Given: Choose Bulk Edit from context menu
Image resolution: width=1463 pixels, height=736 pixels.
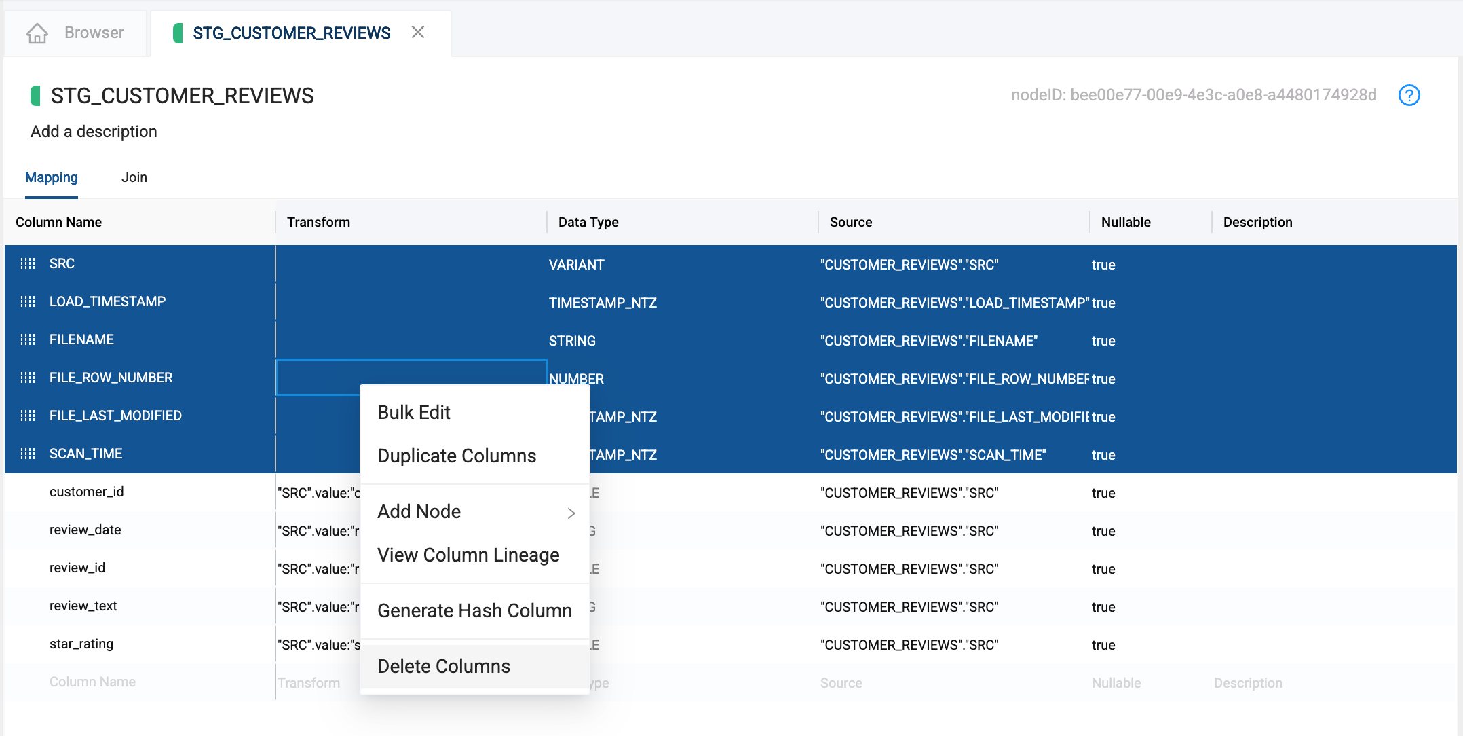Looking at the screenshot, I should tap(413, 412).
